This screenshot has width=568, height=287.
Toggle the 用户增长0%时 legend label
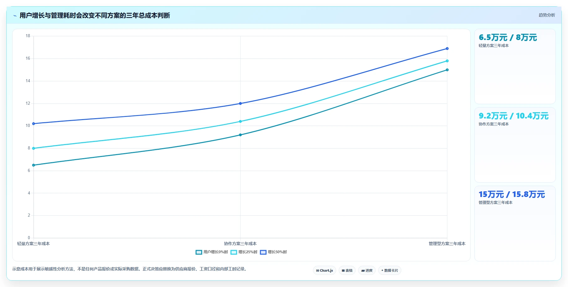pos(216,252)
